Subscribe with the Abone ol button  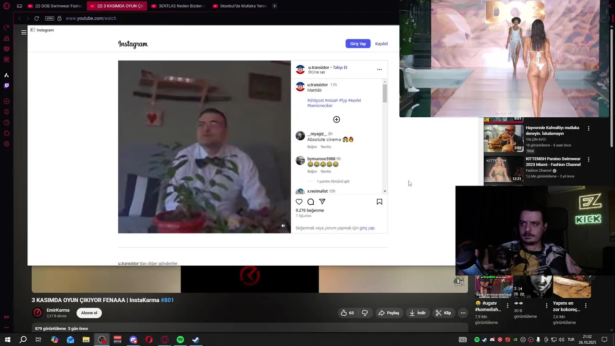(89, 313)
